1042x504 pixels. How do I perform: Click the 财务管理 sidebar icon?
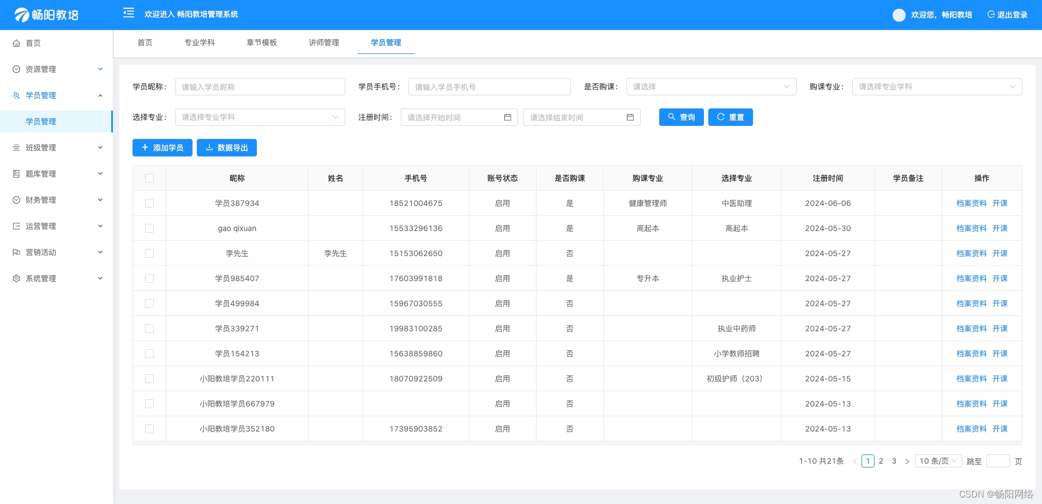click(16, 200)
